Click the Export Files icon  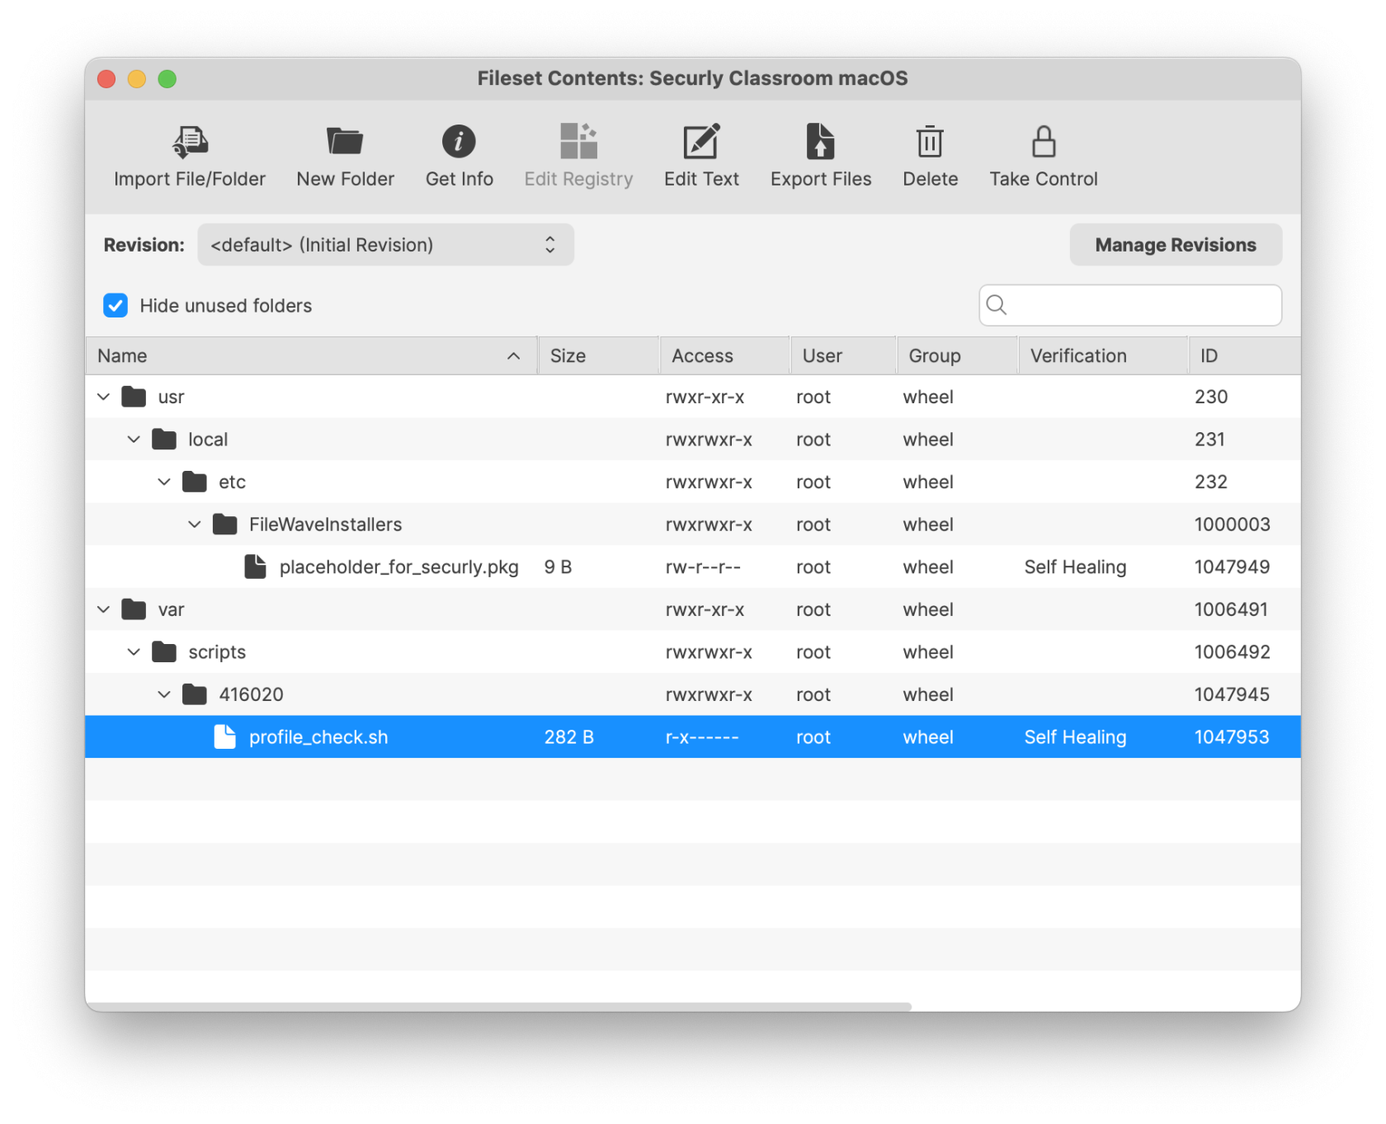point(820,141)
